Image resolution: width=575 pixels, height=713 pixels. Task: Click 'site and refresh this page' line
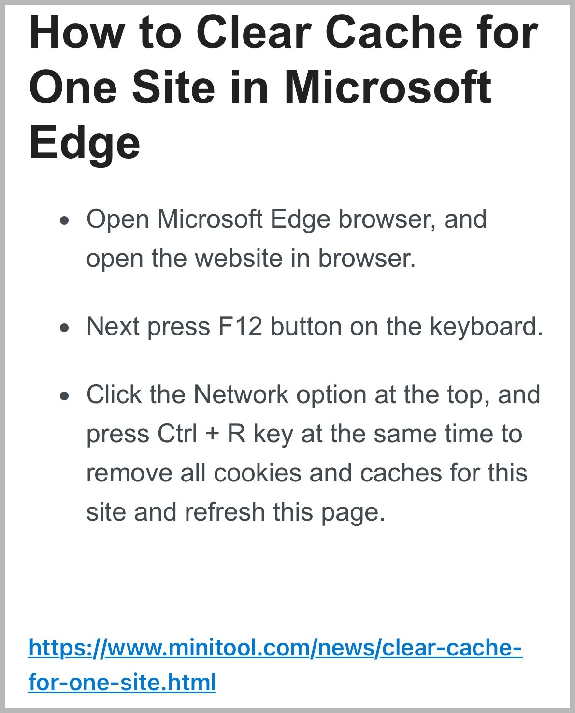[x=236, y=512]
